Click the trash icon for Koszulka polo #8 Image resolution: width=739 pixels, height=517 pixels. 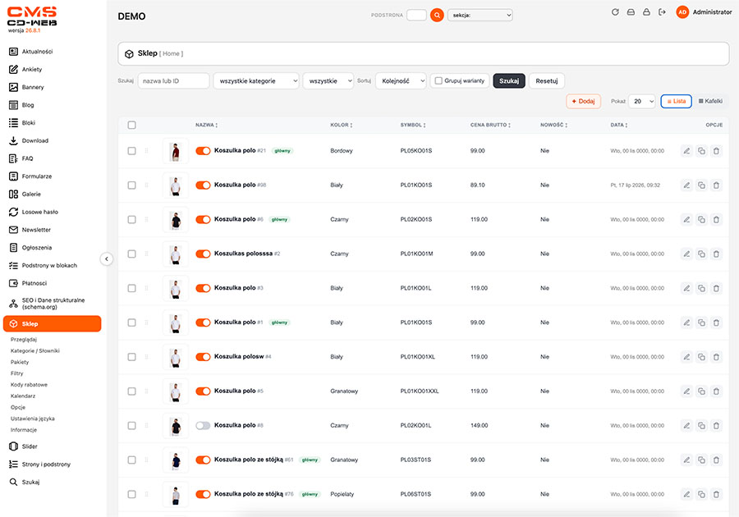(716, 426)
